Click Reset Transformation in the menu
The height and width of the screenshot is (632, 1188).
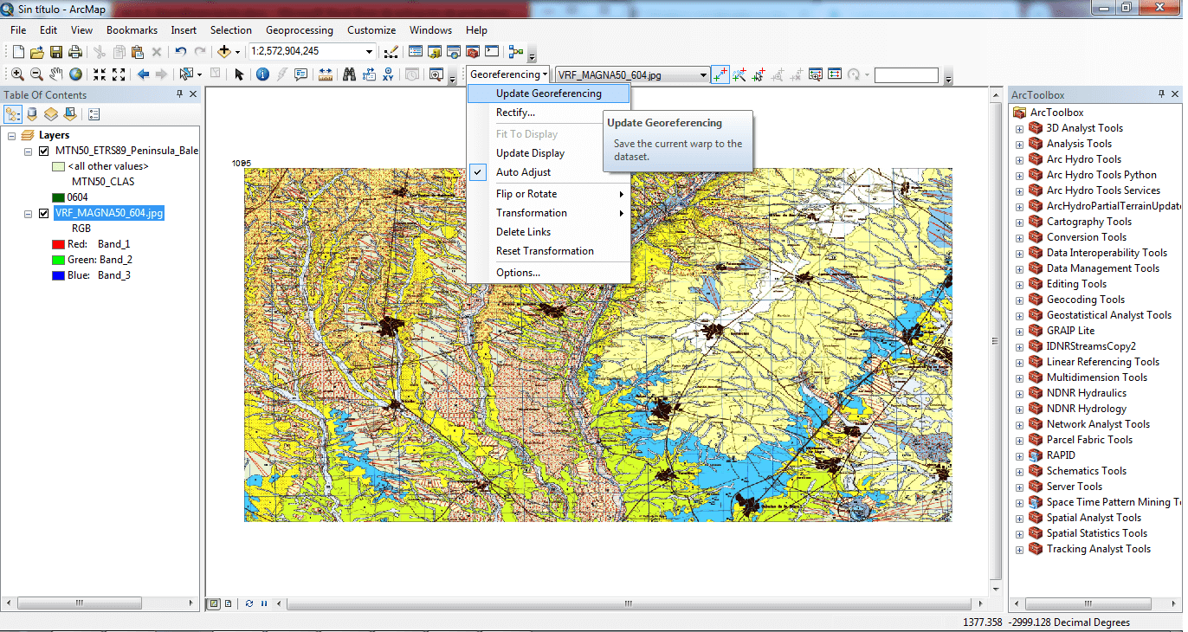(x=545, y=251)
